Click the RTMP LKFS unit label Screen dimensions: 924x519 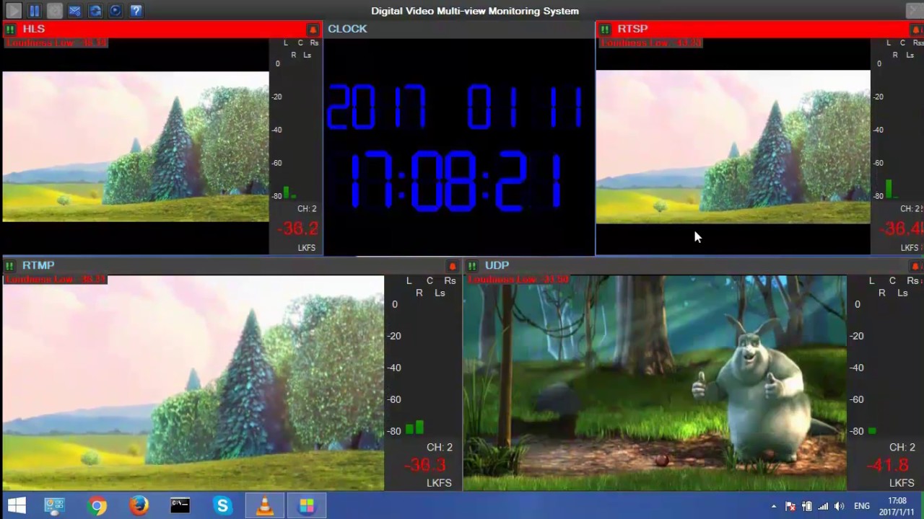[x=439, y=483]
